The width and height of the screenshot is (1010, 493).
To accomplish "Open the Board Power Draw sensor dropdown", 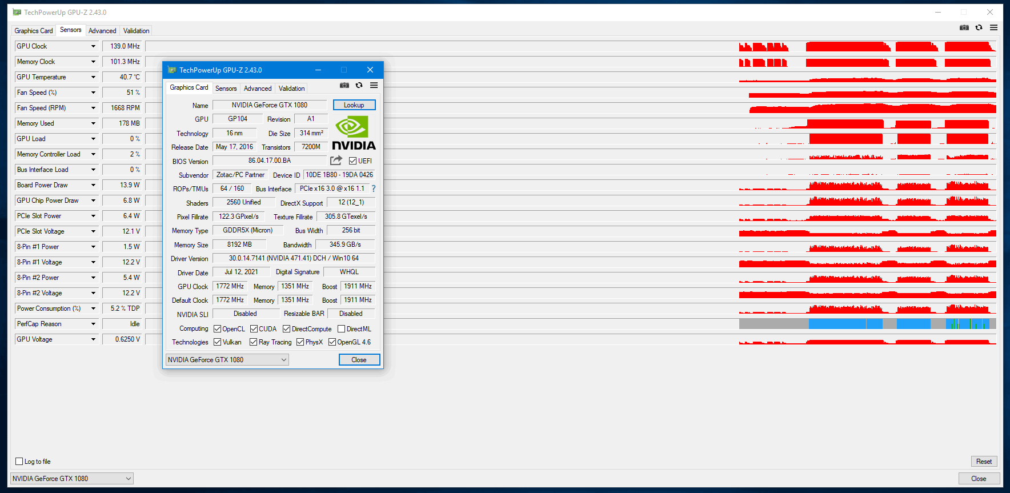I will [x=93, y=185].
